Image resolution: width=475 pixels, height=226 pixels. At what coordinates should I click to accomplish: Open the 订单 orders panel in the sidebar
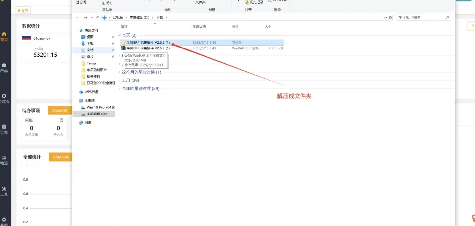pos(5,129)
